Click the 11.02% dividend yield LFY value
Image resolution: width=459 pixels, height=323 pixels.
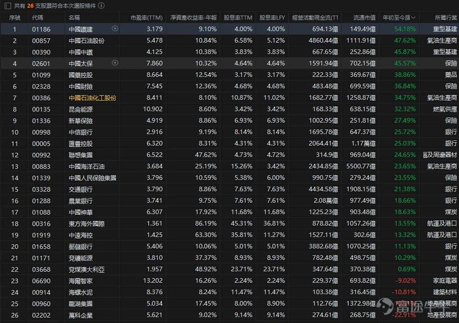click(274, 98)
